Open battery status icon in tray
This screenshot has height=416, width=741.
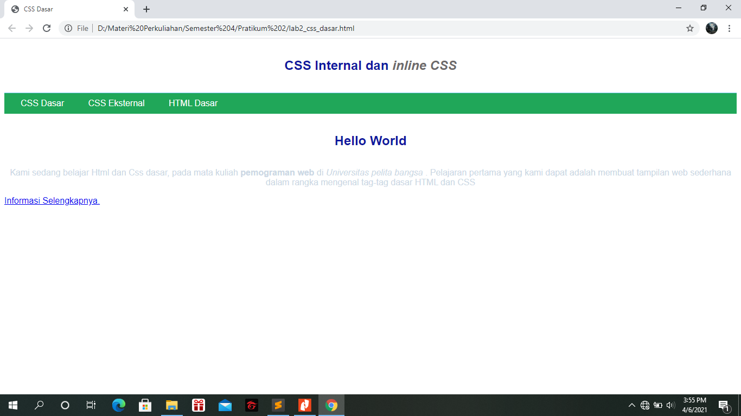658,405
